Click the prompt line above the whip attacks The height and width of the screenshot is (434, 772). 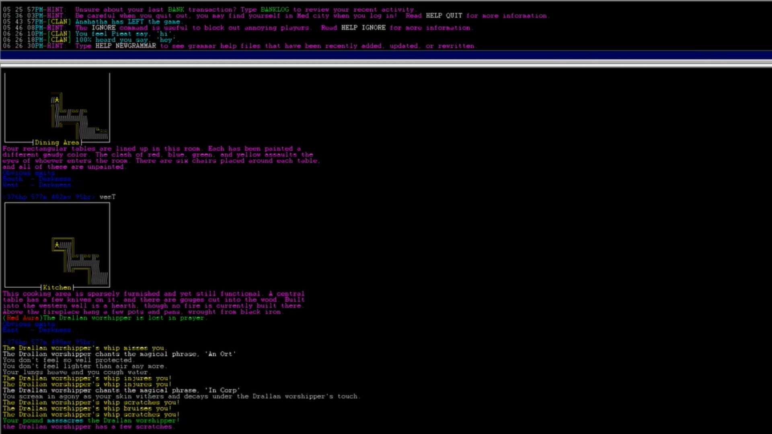tap(49, 342)
